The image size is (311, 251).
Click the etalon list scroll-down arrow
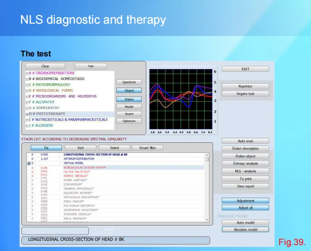207,220
